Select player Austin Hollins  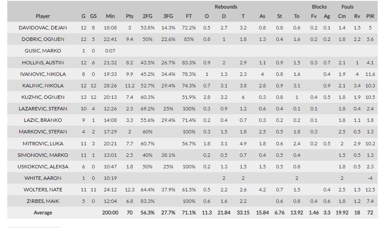pyautogui.click(x=43, y=63)
